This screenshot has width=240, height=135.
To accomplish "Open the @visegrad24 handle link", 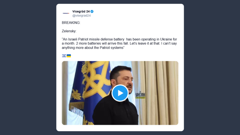I will click(82, 16).
